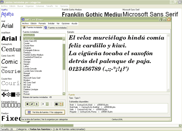Screen dimensions: 182x131
Task: Open Formato menu in AMP Font Viewer
Action: point(42,24)
